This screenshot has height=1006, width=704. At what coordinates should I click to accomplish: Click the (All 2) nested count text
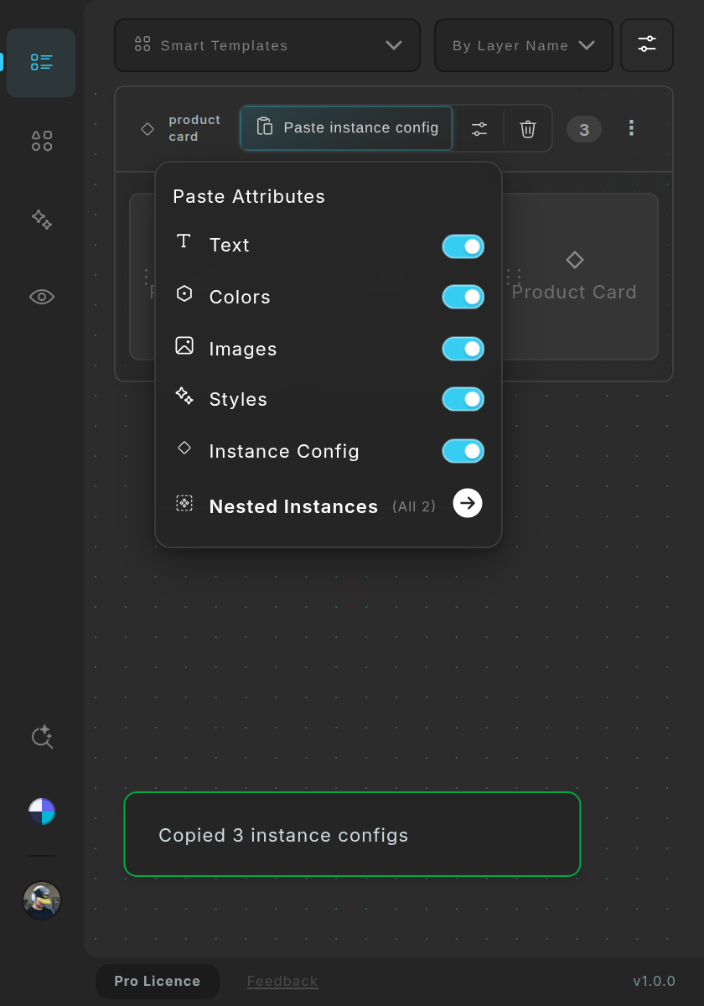(x=414, y=506)
